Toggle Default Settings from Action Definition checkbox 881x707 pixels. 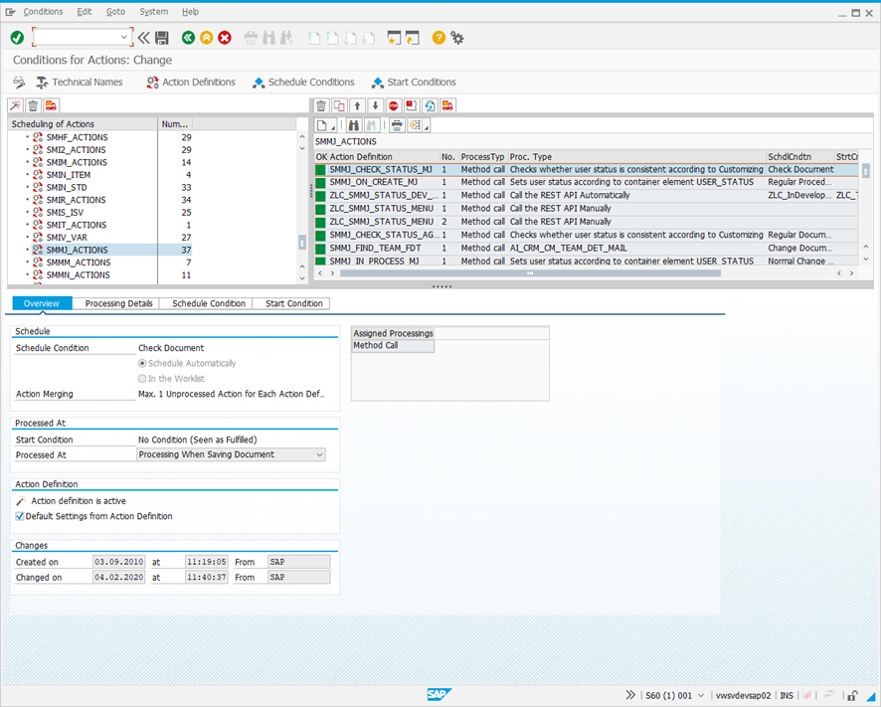20,517
